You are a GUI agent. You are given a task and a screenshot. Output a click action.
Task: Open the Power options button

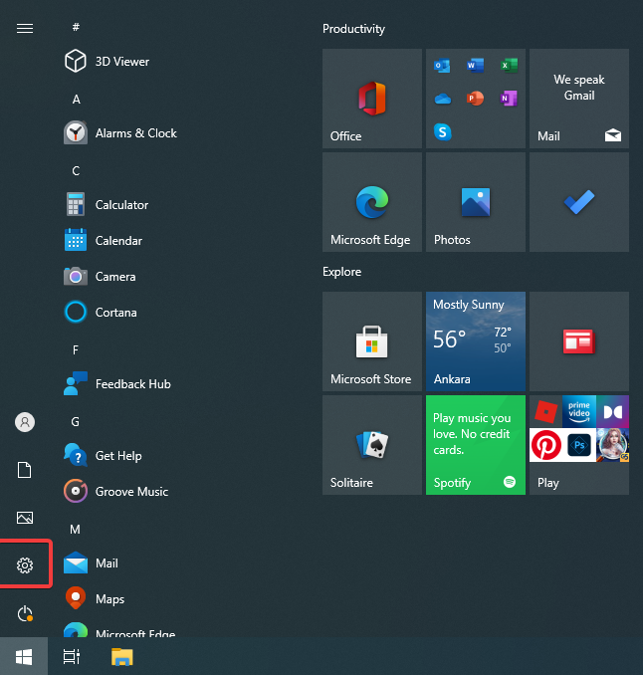coord(25,613)
